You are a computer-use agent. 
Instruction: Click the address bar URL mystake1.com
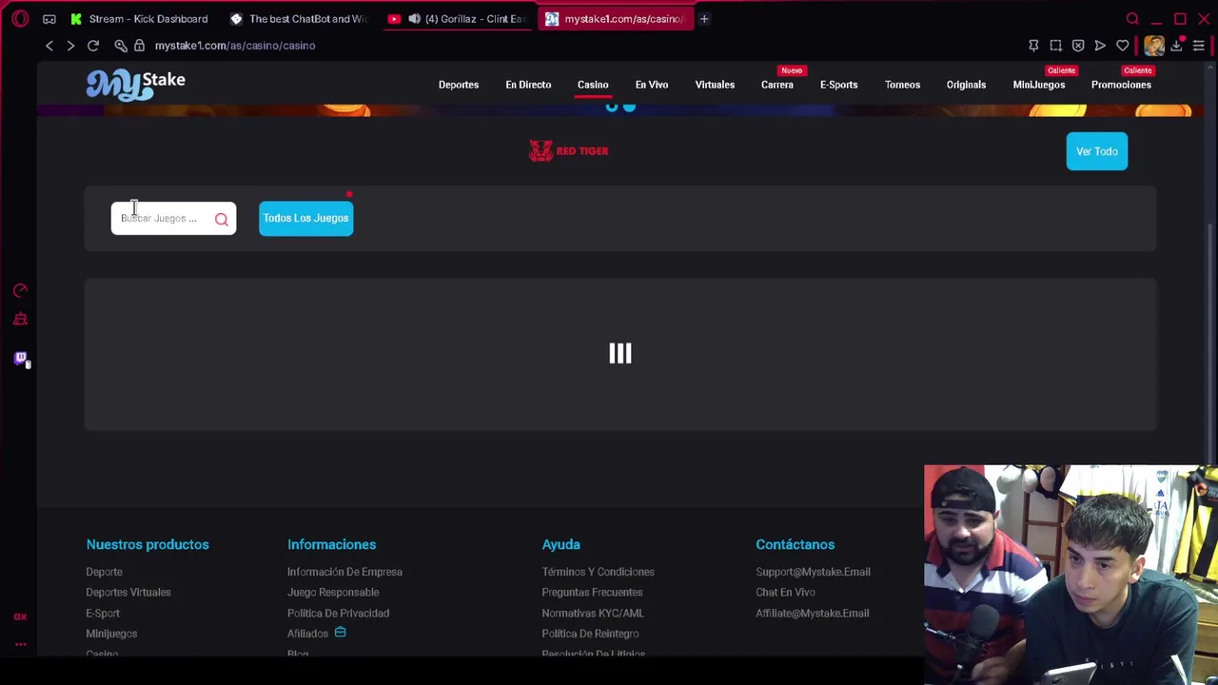[235, 46]
